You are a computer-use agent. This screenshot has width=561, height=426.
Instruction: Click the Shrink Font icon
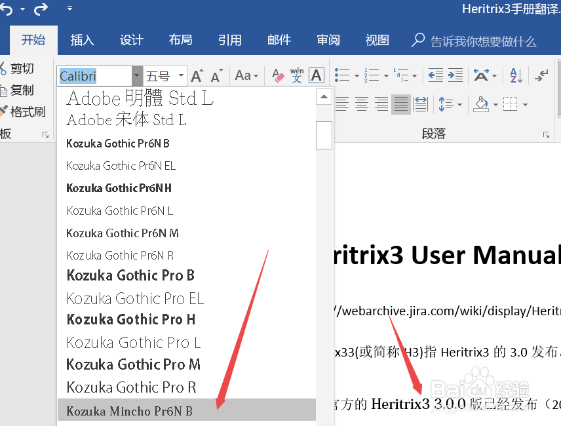(217, 75)
